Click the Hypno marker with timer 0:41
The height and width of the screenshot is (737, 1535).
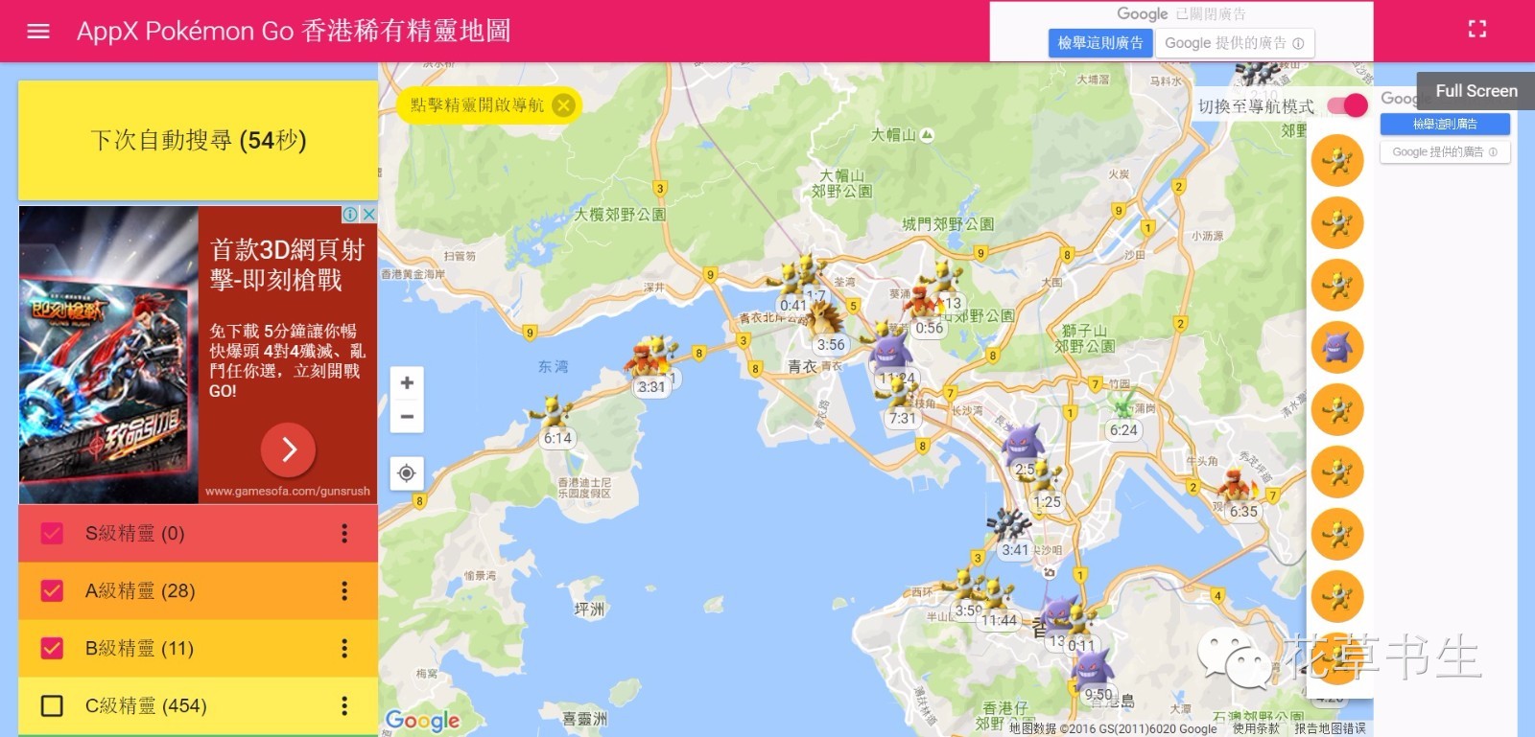[789, 285]
